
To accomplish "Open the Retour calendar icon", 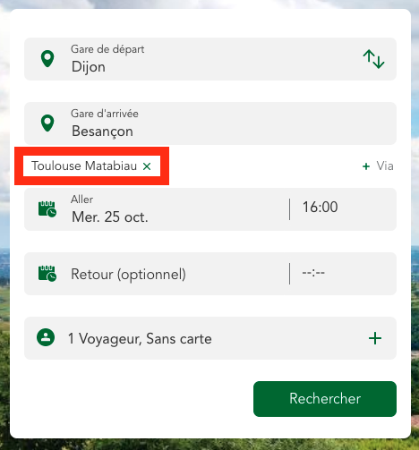I will point(47,274).
